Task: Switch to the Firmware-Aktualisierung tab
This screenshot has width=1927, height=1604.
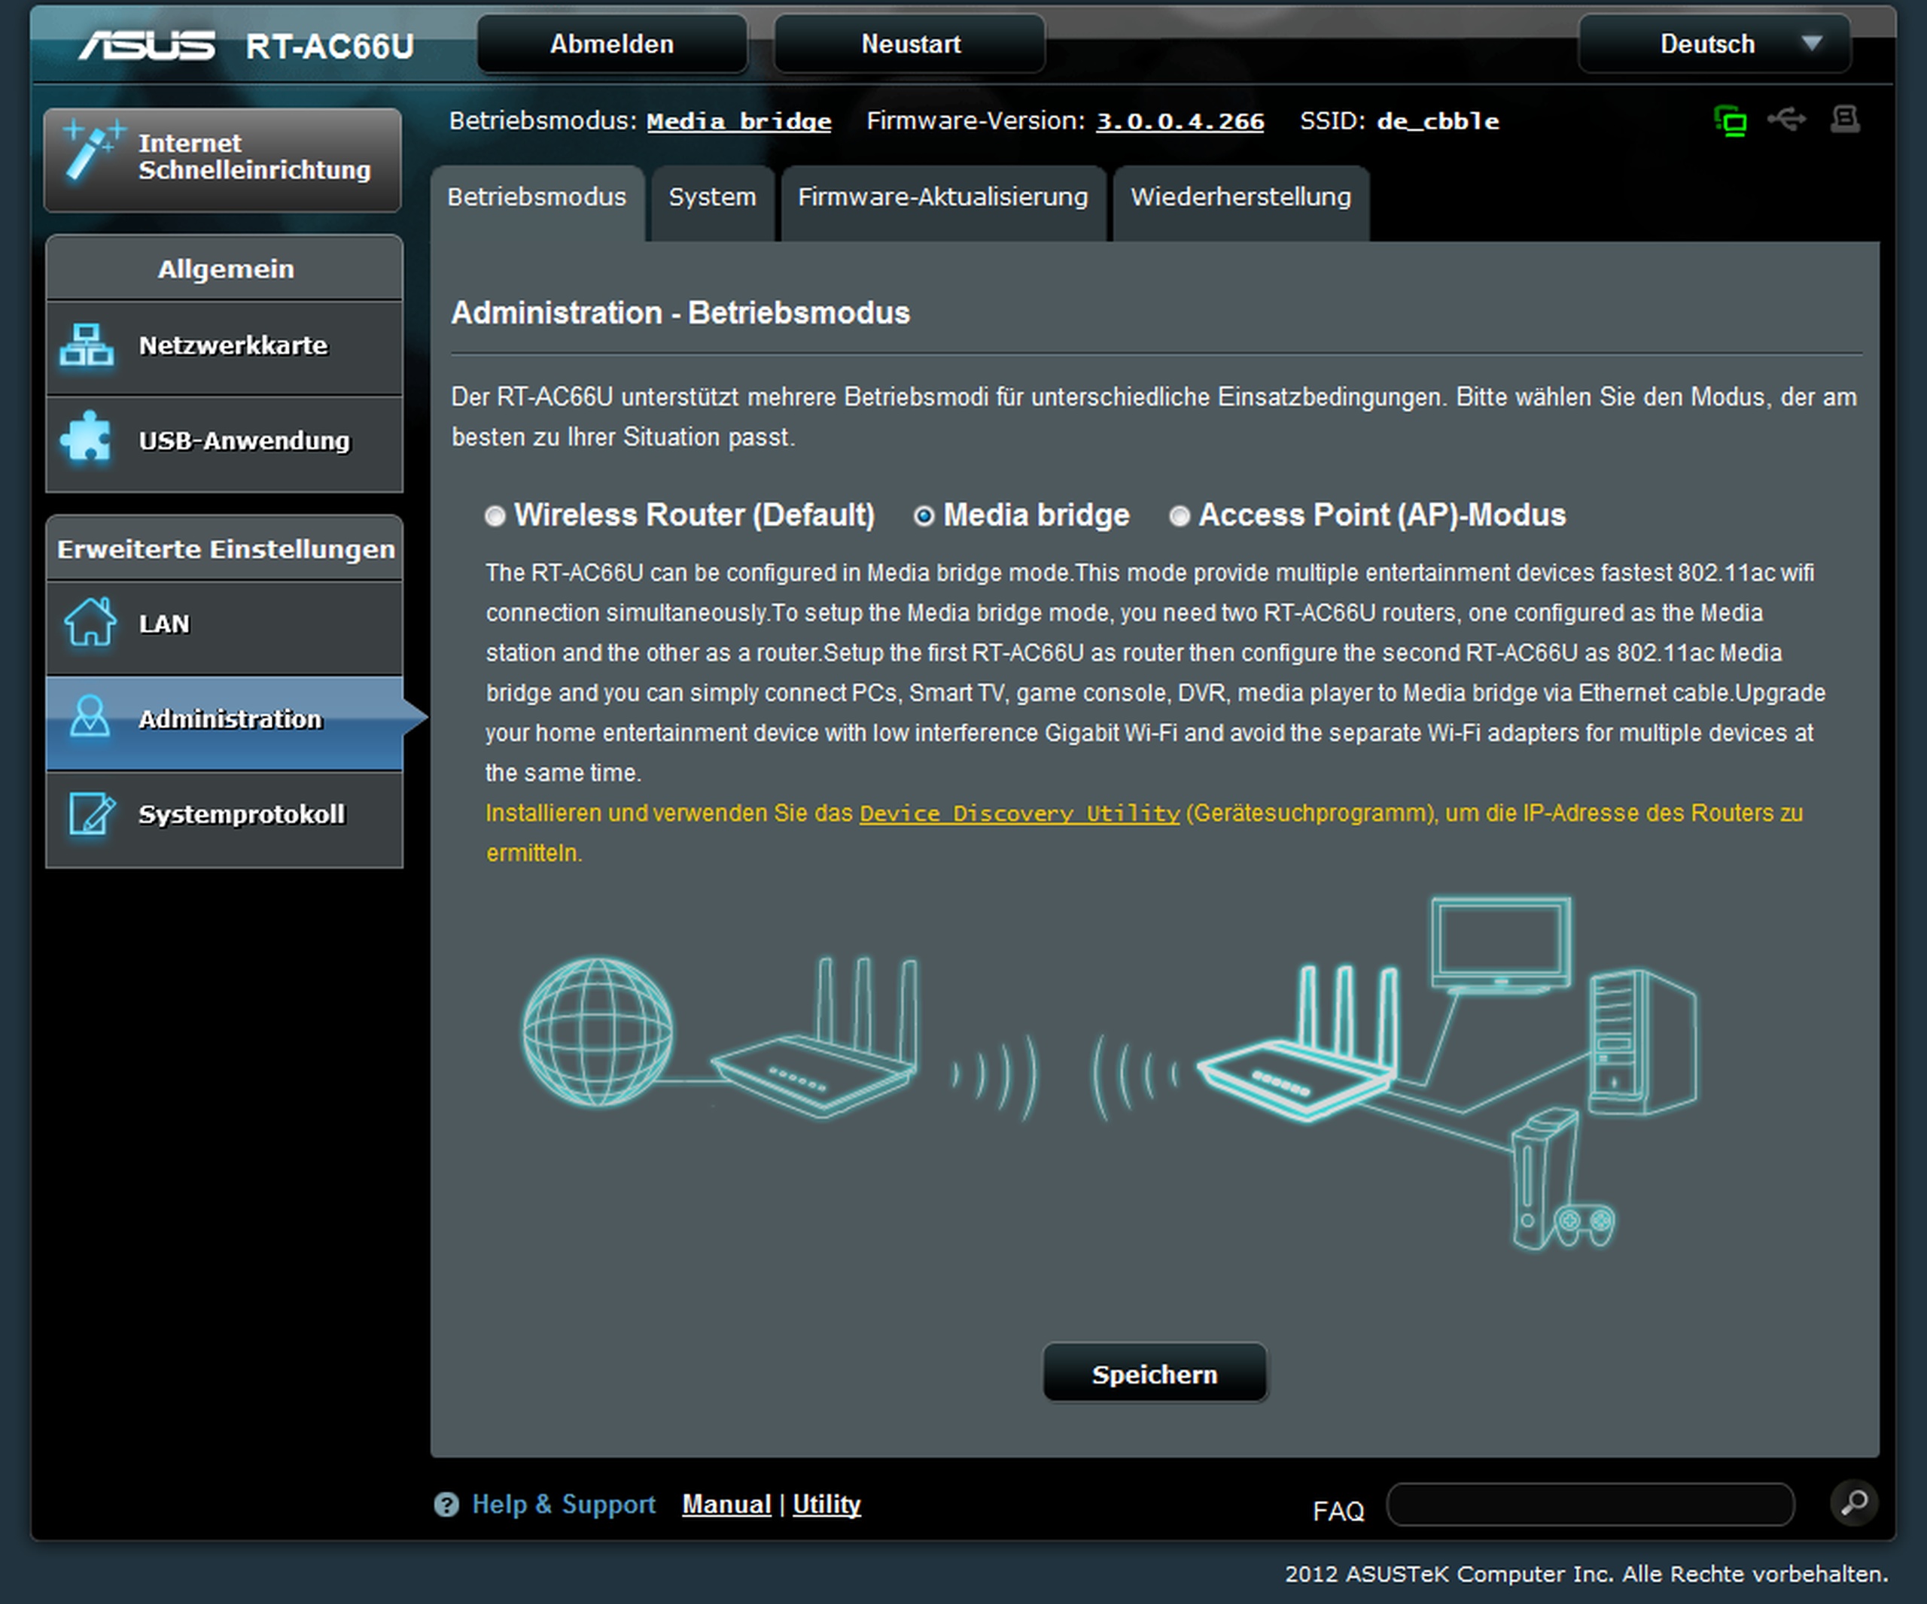Action: [942, 198]
